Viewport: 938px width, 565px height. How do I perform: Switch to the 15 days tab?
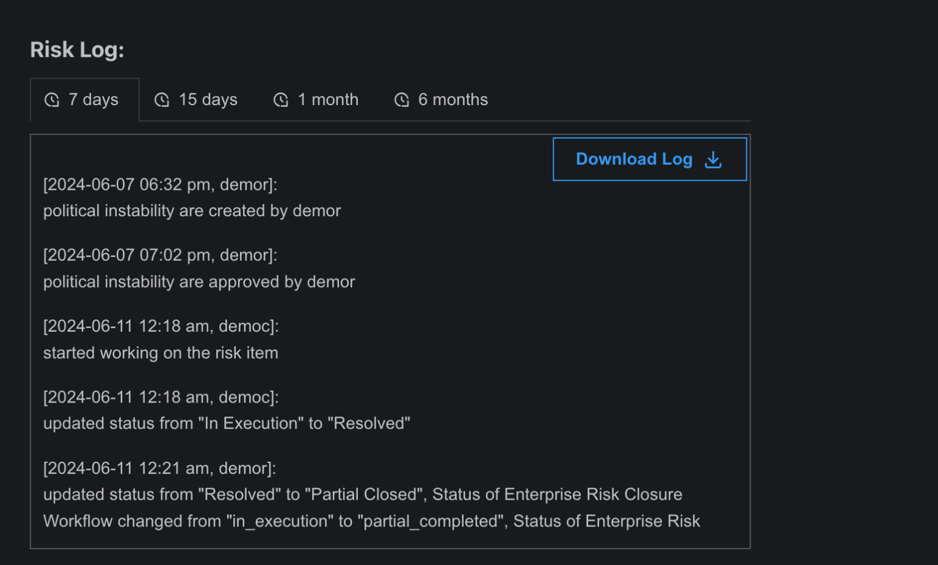click(196, 100)
